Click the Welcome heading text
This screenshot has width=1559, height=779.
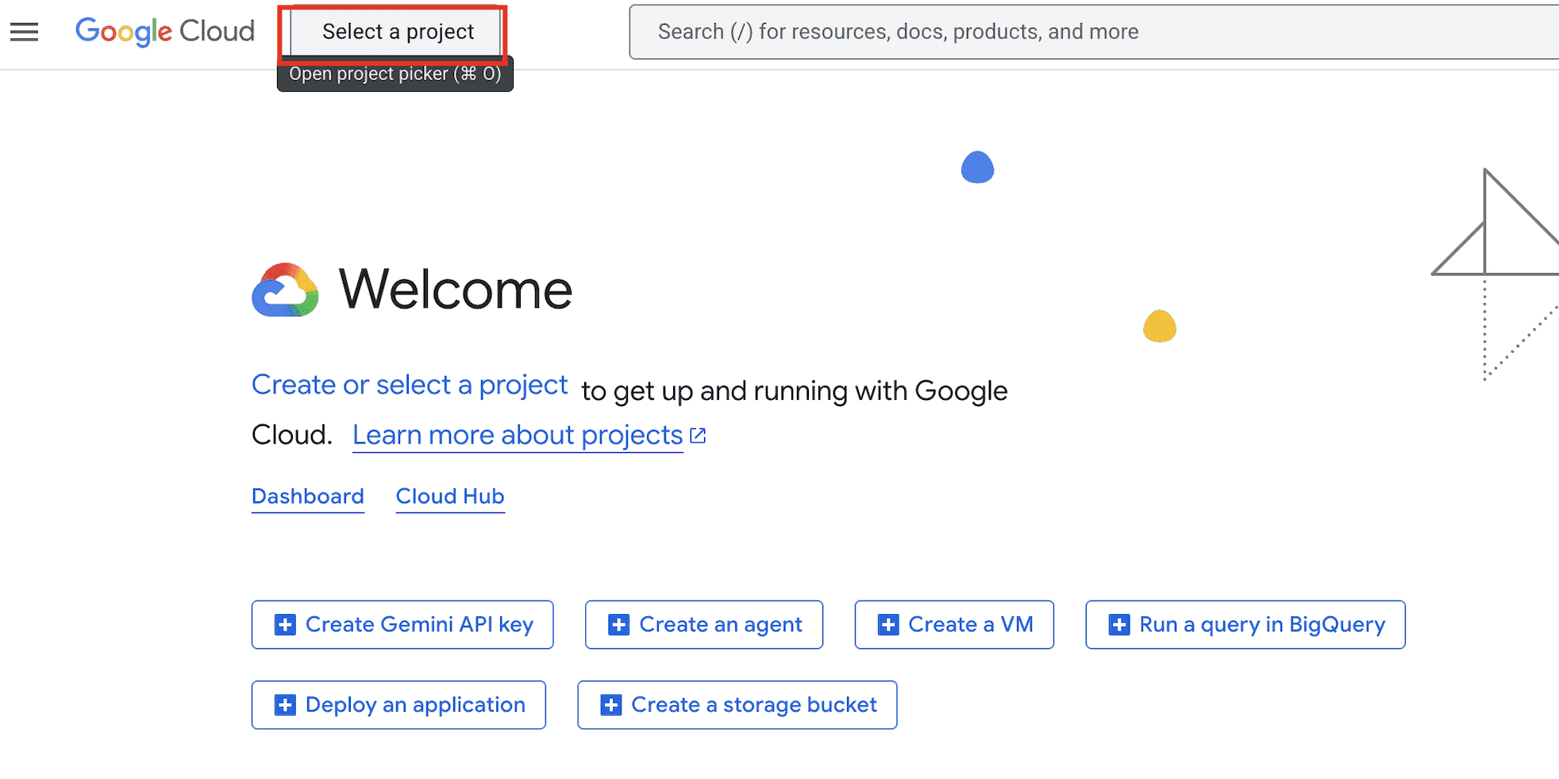point(456,290)
